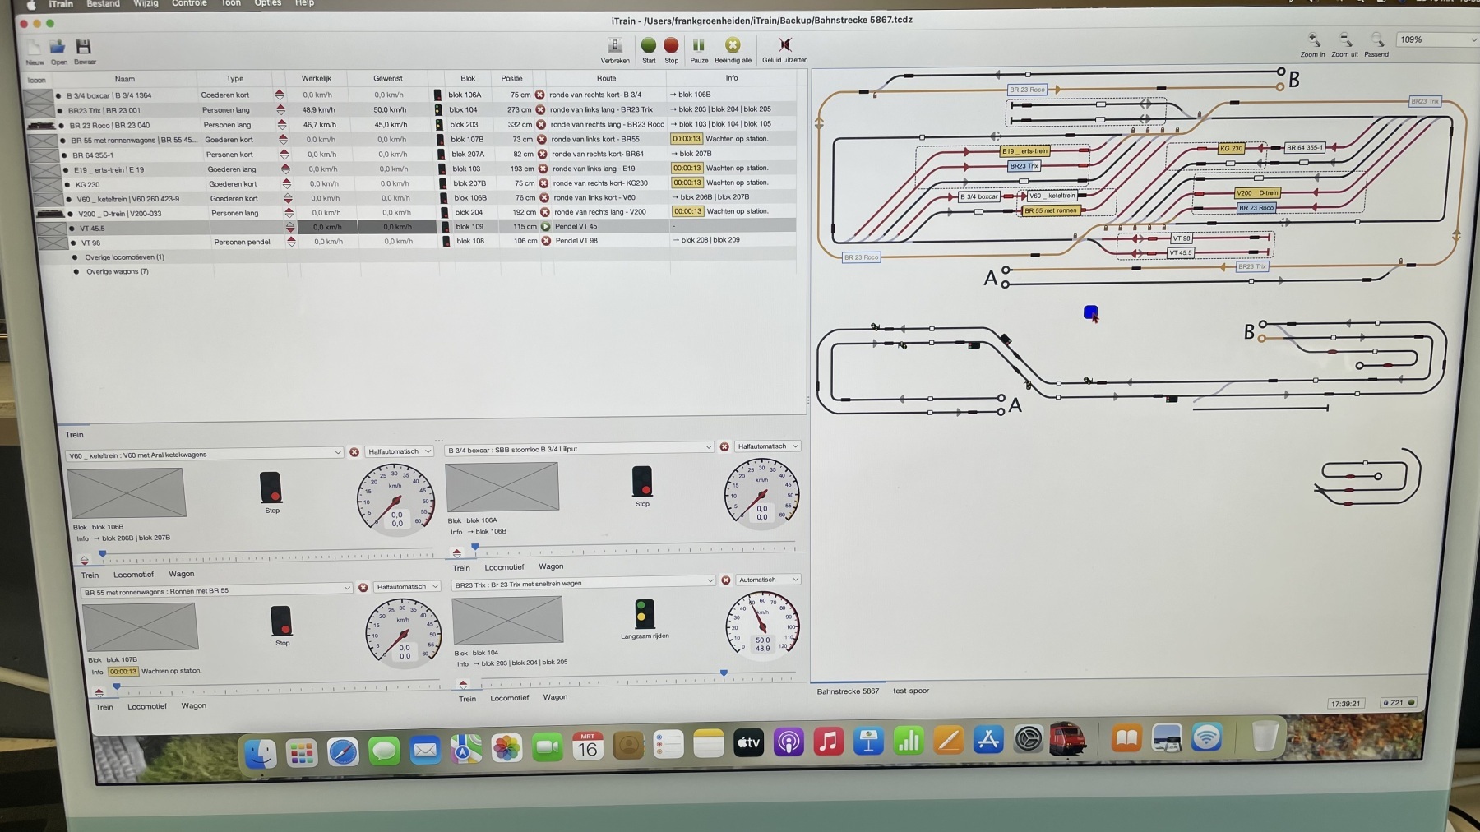Expand Overige locomotieven (1) group
This screenshot has height=832, width=1480.
click(x=75, y=257)
